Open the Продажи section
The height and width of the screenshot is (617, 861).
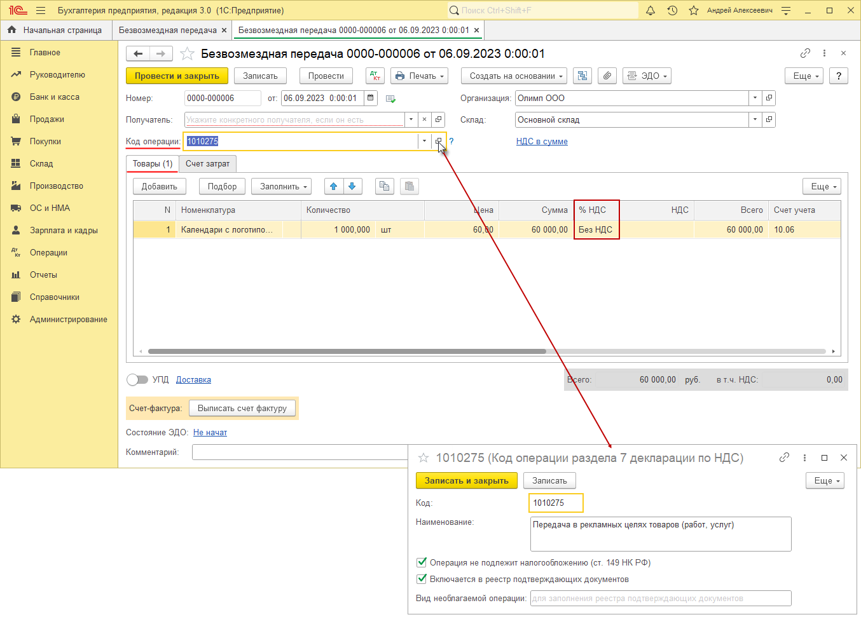pos(47,119)
